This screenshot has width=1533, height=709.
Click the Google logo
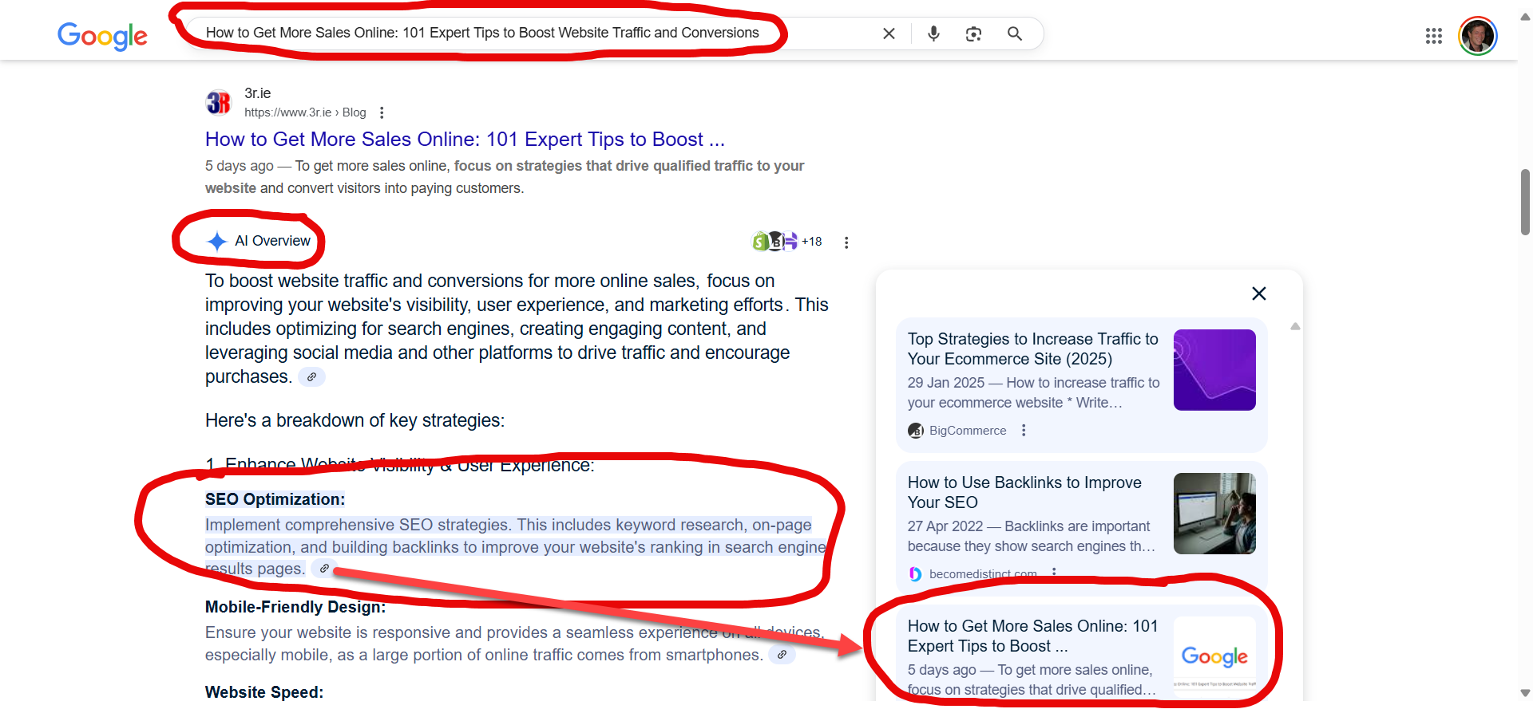tap(102, 35)
